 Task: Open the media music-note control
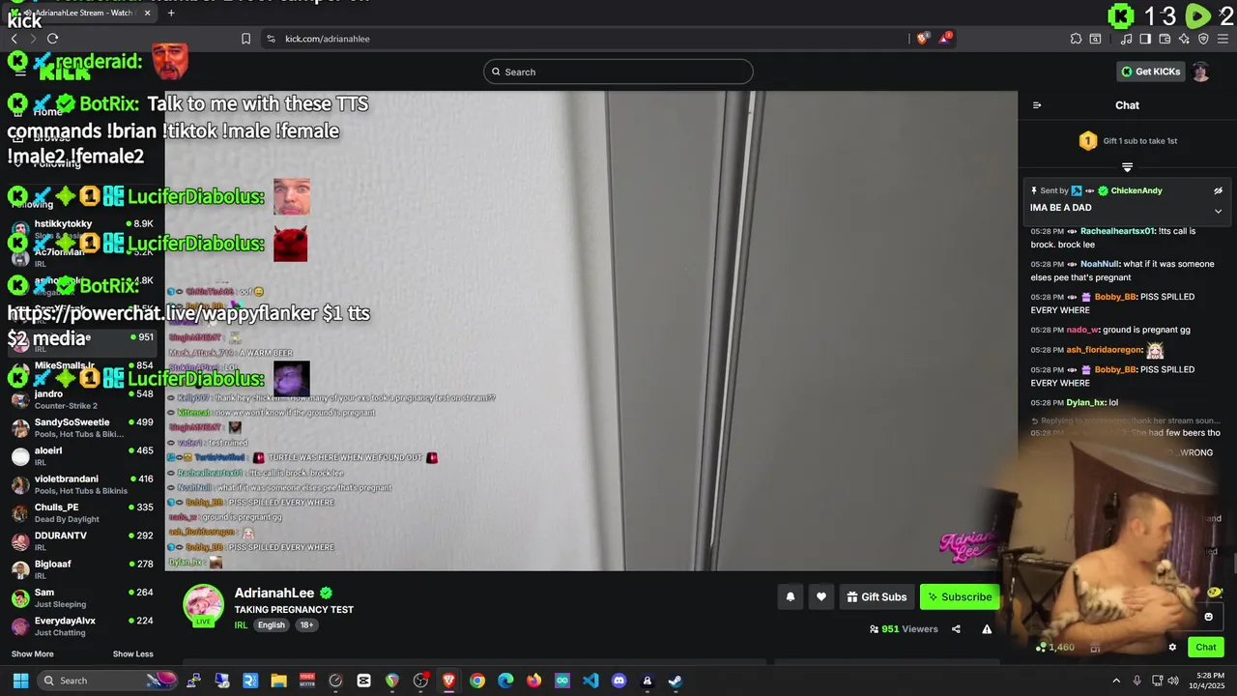click(x=1126, y=39)
